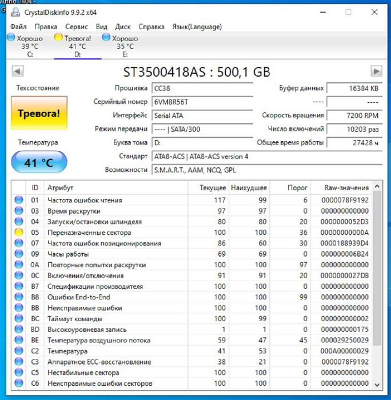This screenshot has width=391, height=400.
Task: Open the Сервис menu
Action: (77, 27)
